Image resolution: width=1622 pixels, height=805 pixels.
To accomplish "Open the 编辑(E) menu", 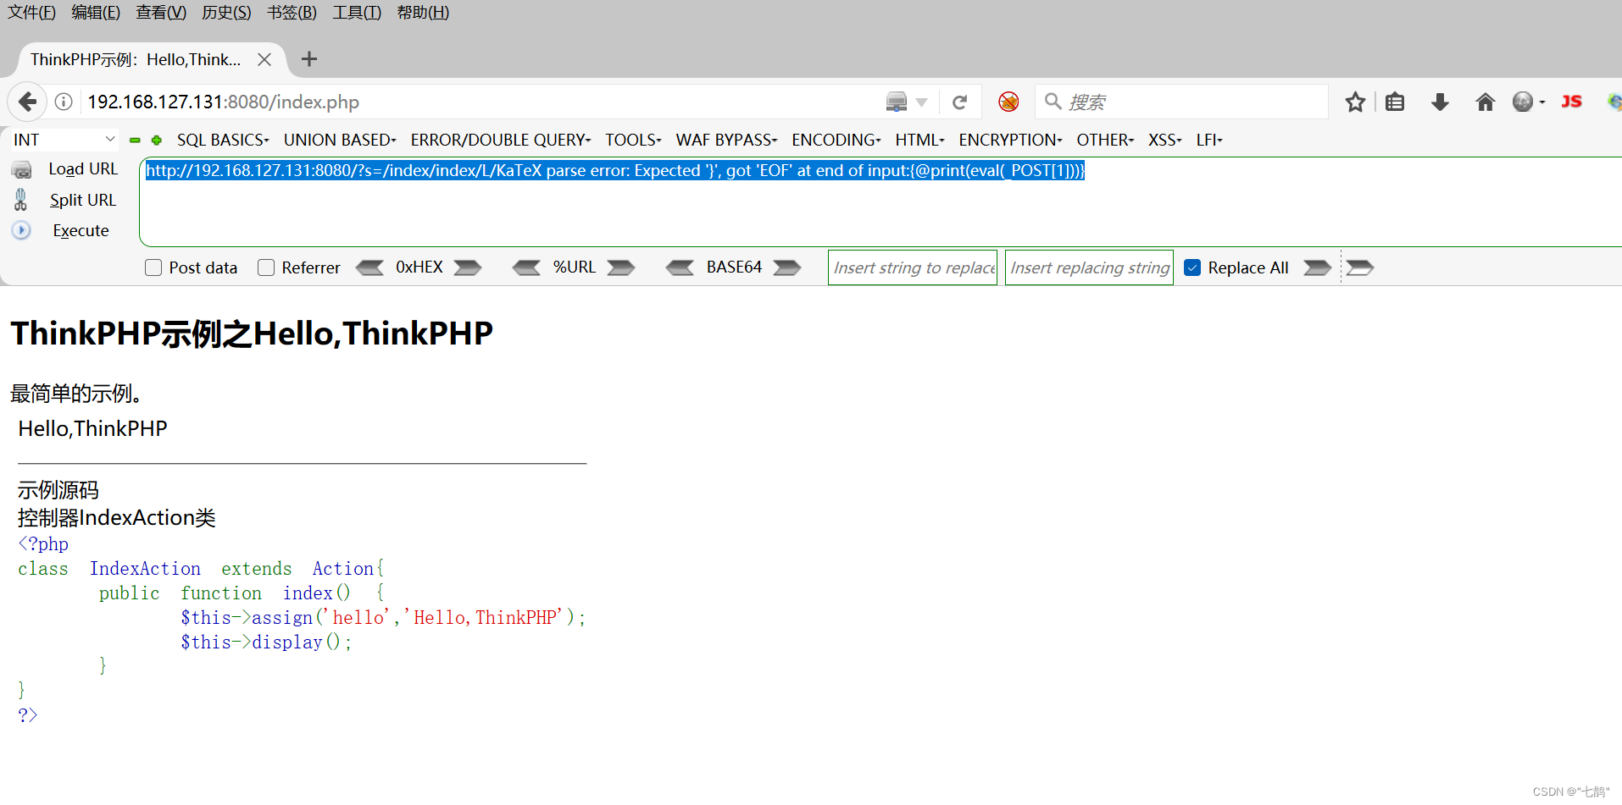I will [x=96, y=13].
